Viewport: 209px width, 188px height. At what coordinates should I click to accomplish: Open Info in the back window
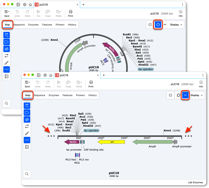click(x=181, y=13)
